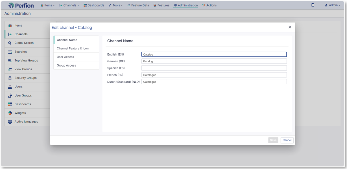The image size is (347, 169).
Task: Click the empty Spanish (ES) field
Action: 214,68
